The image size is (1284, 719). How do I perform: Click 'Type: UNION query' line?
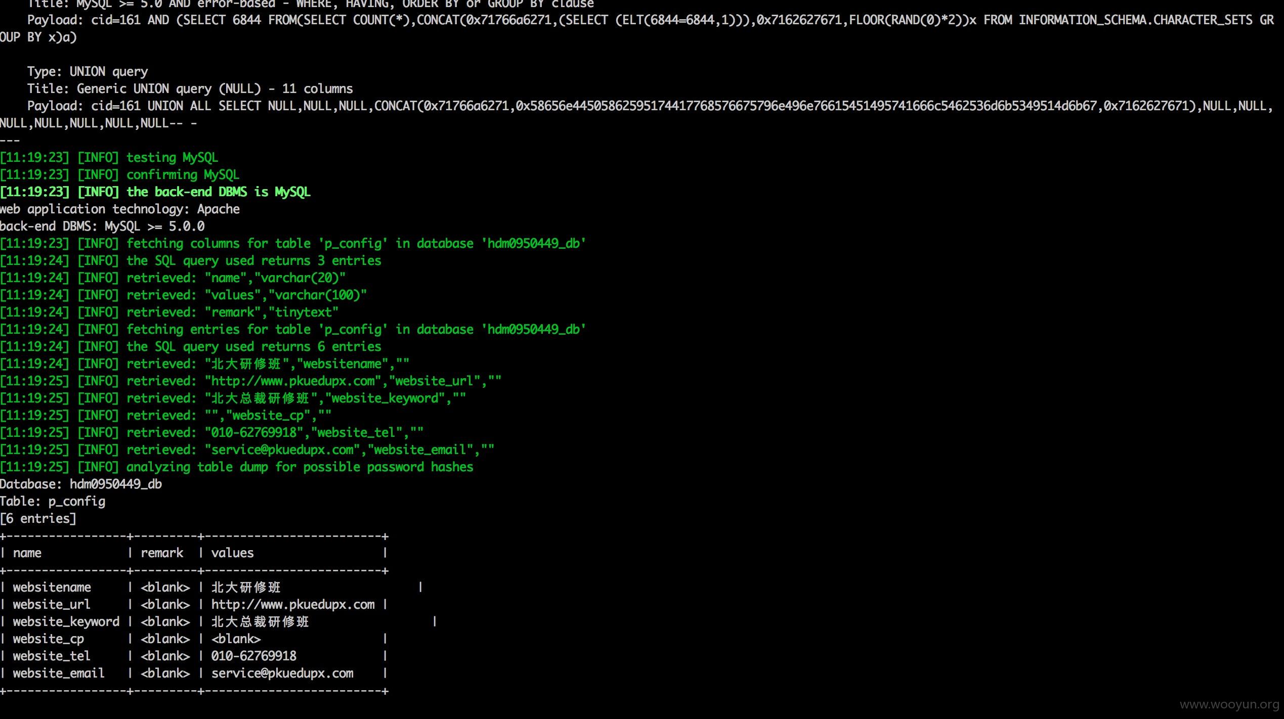(x=88, y=72)
